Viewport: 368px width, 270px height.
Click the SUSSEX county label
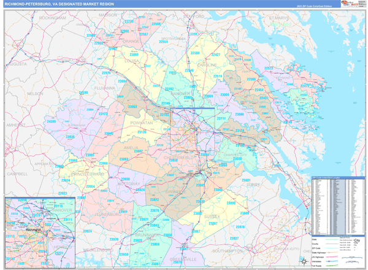tap(212, 217)
